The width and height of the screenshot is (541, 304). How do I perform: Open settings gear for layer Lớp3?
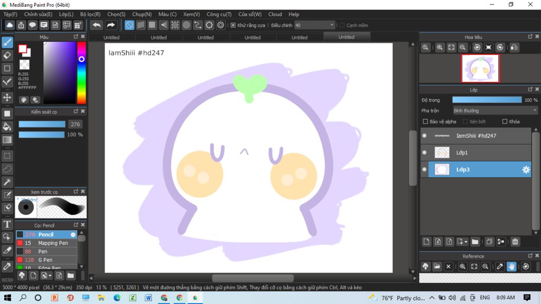[x=526, y=169]
